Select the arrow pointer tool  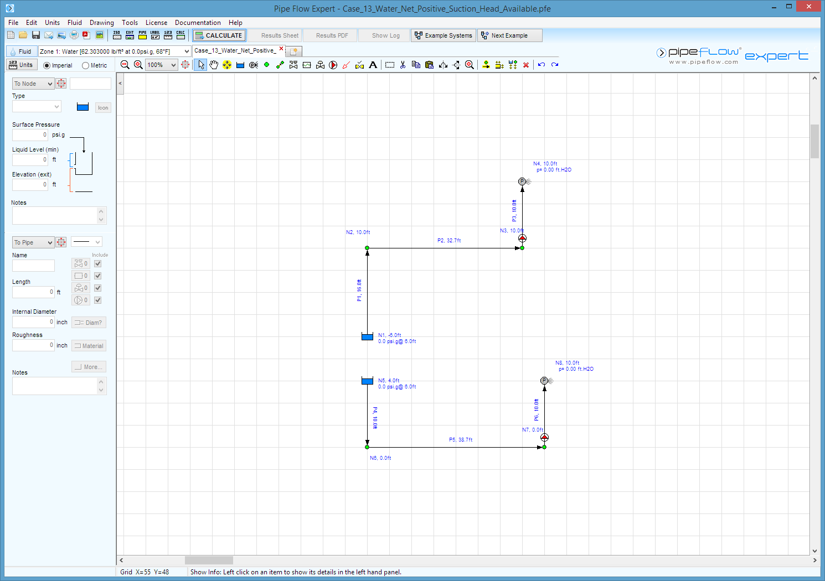pyautogui.click(x=200, y=65)
